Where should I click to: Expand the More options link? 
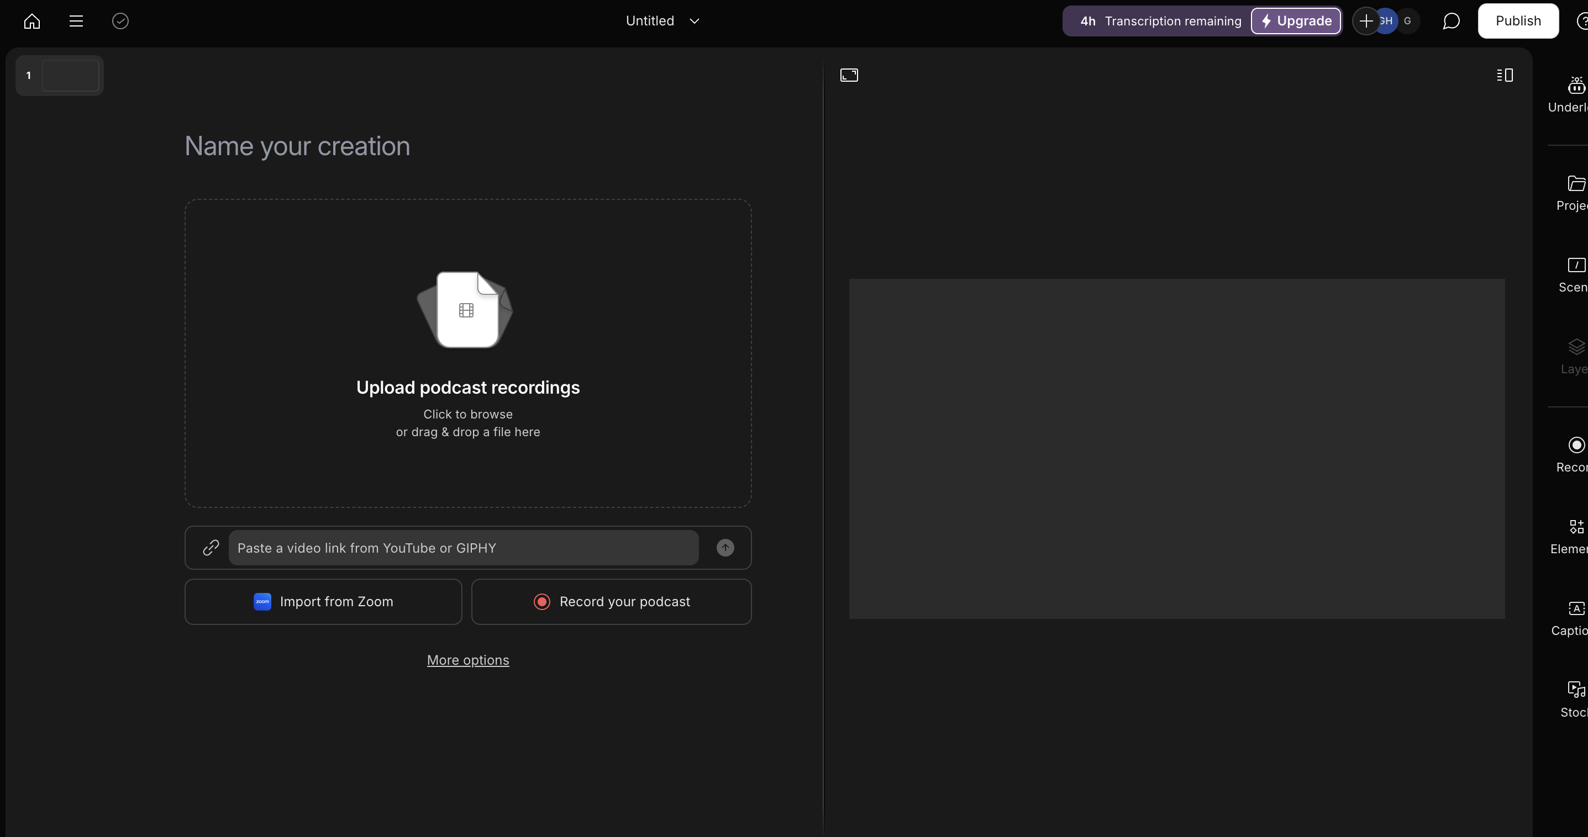coord(468,660)
